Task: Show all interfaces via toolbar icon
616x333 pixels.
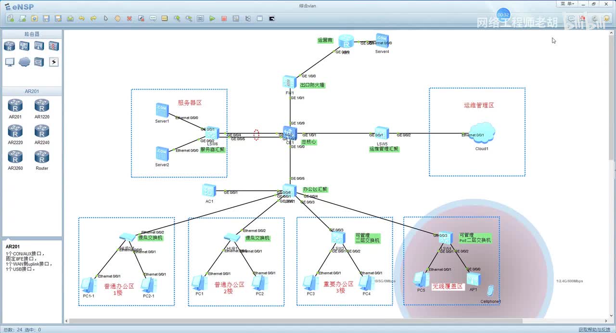Action: pyautogui.click(x=248, y=18)
